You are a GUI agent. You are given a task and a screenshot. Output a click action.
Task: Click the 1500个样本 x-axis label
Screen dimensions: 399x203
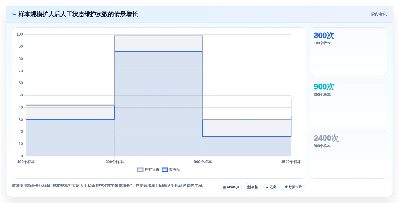291,162
